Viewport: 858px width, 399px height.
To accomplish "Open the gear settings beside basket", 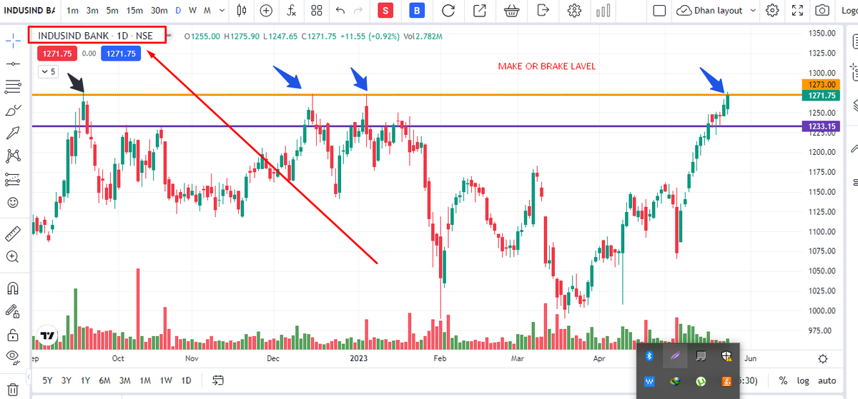I will [573, 11].
